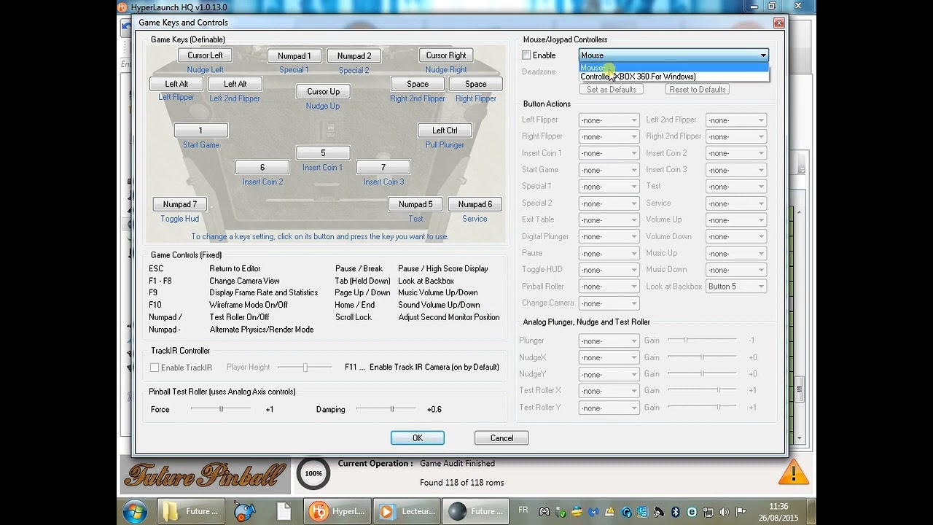Click the Numpad 7 Toggle Hud key
This screenshot has width=933, height=525.
tap(180, 204)
